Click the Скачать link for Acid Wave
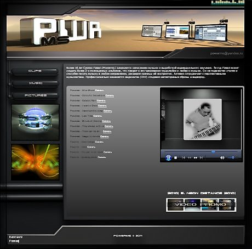Image resolution: width=252 pixels, height=249 pixels. click(x=99, y=90)
